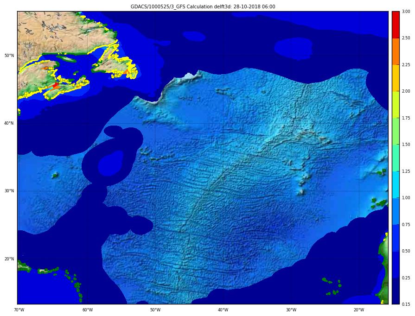The image size is (415, 316).
Task: Click the 30°W longitude axis label
Action: (291, 310)
